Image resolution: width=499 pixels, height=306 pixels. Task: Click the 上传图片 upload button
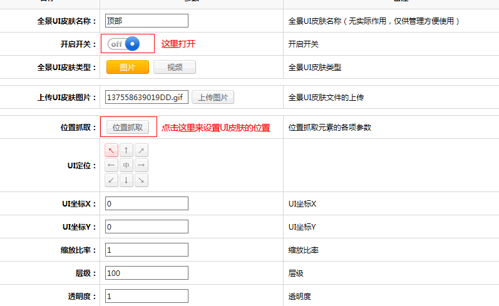(x=212, y=98)
